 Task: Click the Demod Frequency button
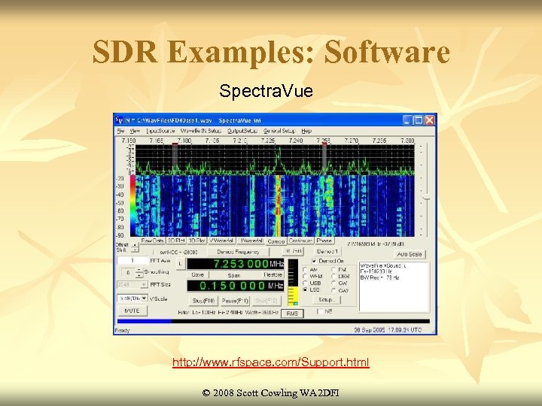click(238, 252)
